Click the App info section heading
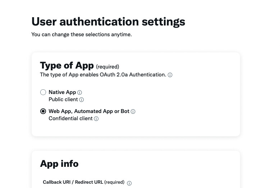The width and height of the screenshot is (280, 188). tap(59, 164)
